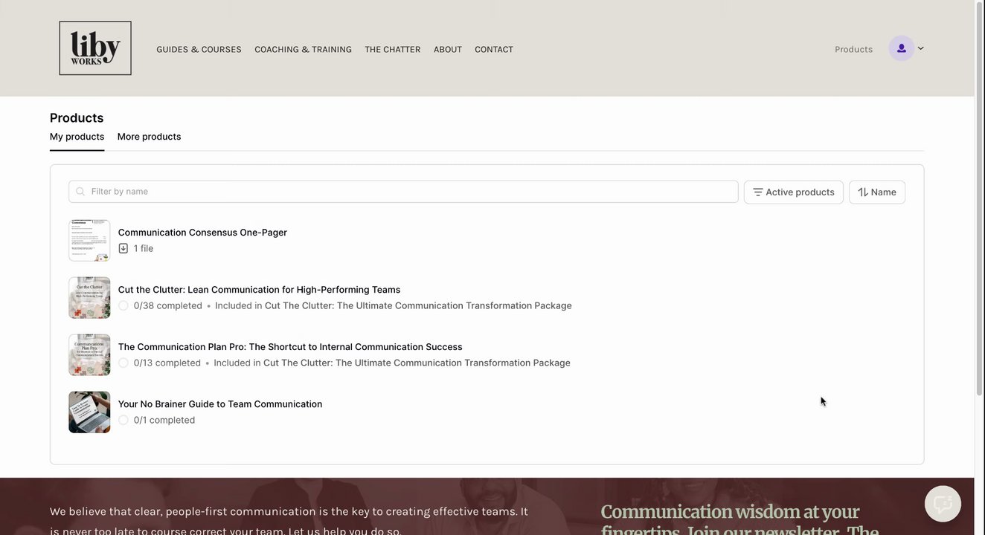
Task: Click package link in Cut the Clutter row
Action: tap(418, 305)
